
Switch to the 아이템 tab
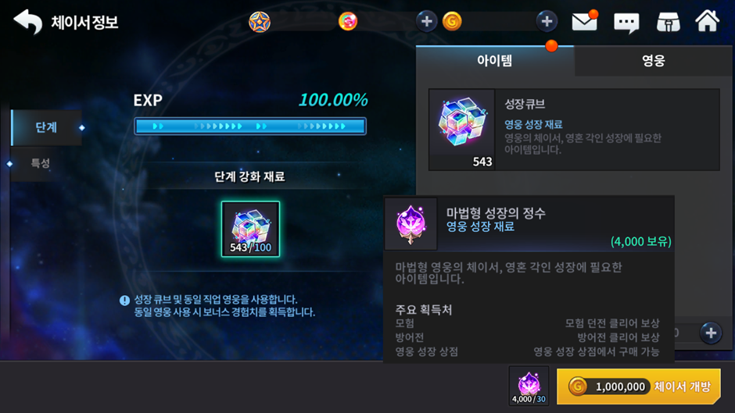click(x=495, y=60)
